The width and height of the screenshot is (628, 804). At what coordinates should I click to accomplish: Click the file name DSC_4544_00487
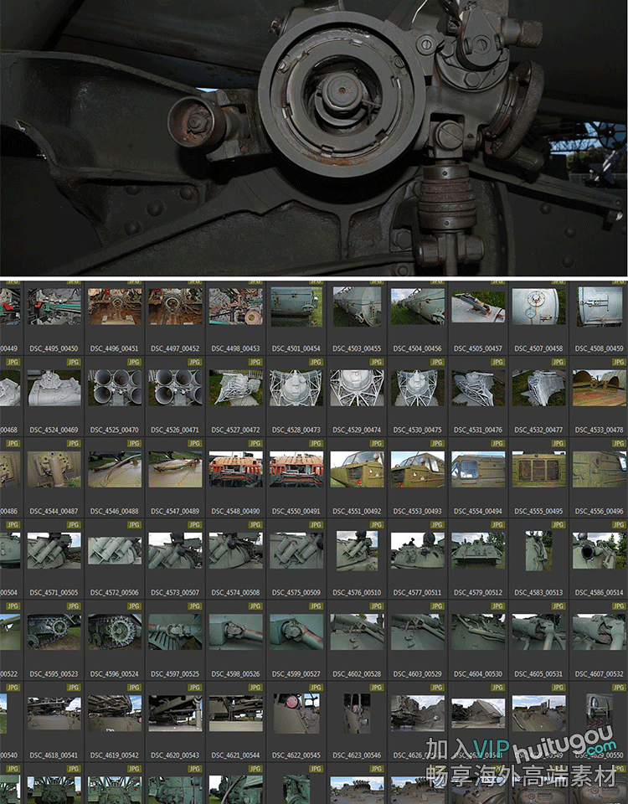click(54, 511)
